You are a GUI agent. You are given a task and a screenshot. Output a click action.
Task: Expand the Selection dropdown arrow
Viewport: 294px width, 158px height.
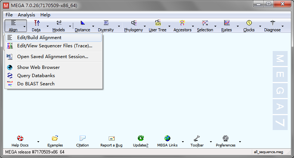pos(215,26)
